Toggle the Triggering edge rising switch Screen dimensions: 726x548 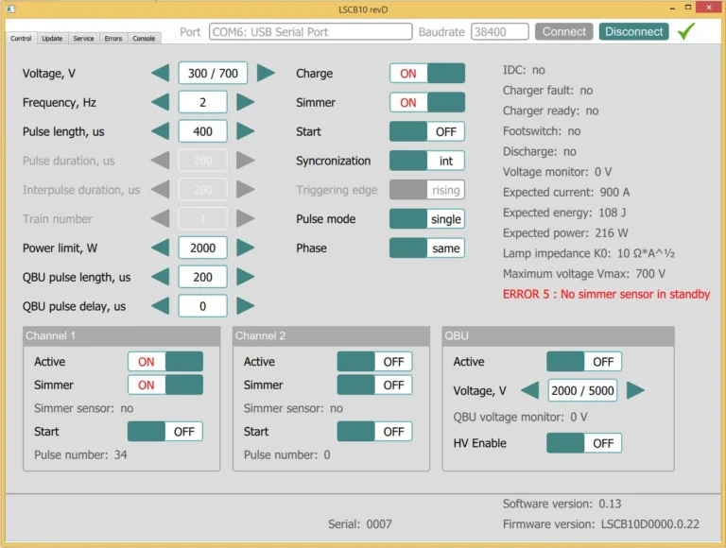coord(427,190)
